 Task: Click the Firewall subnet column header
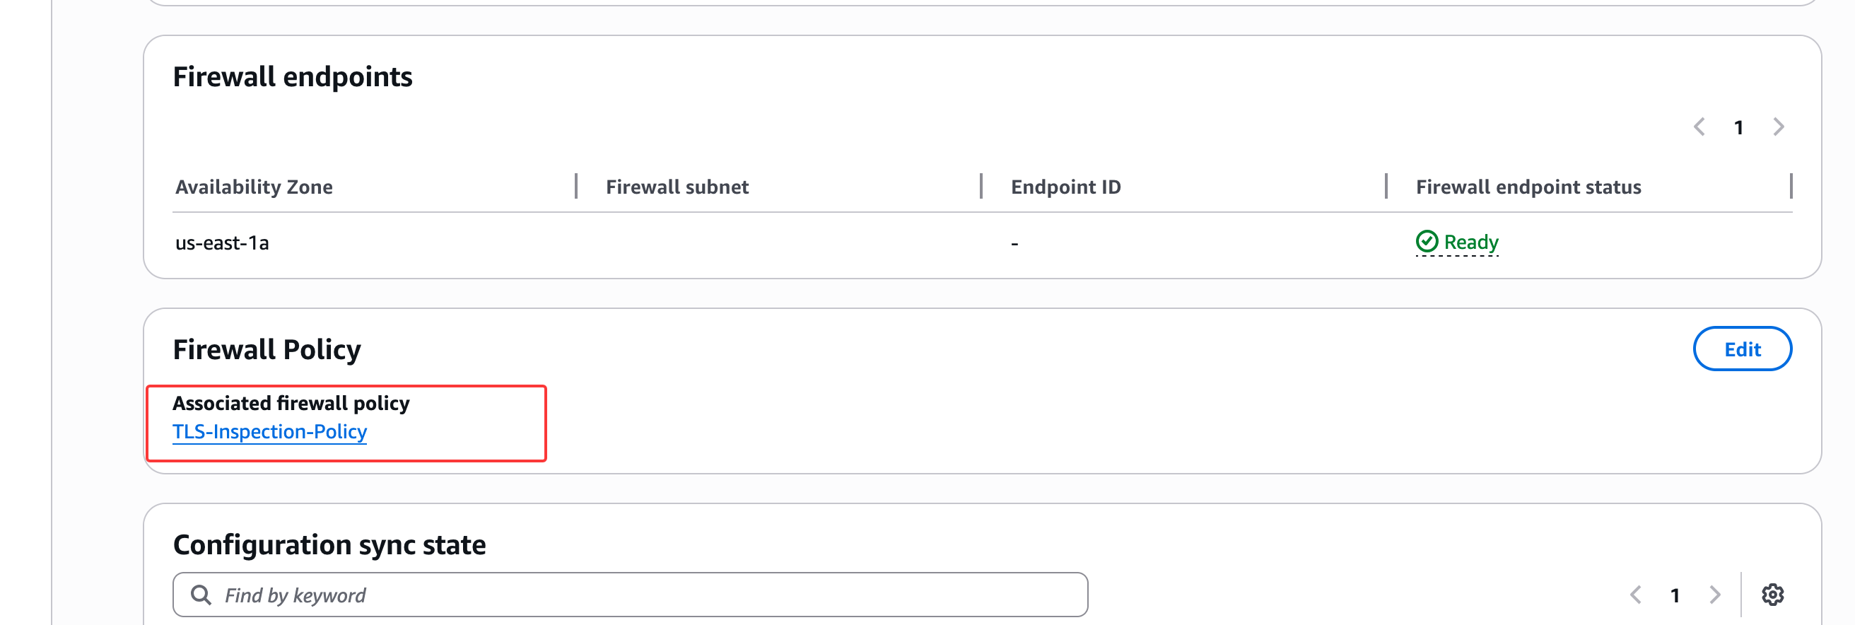click(x=677, y=187)
